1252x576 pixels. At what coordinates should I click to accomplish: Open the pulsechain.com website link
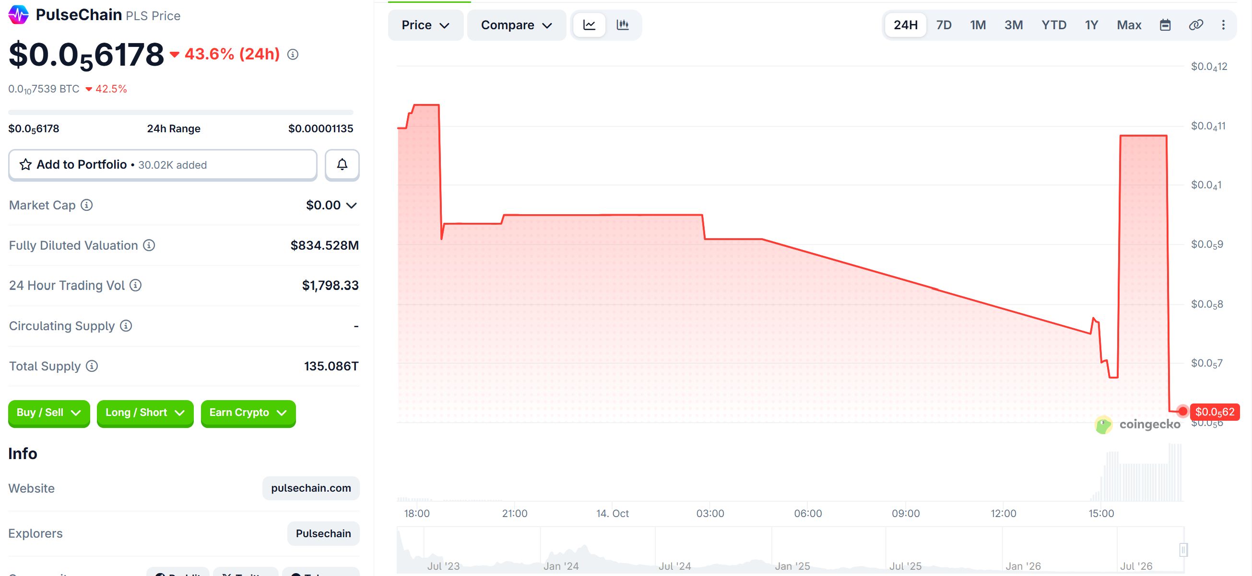pyautogui.click(x=311, y=488)
